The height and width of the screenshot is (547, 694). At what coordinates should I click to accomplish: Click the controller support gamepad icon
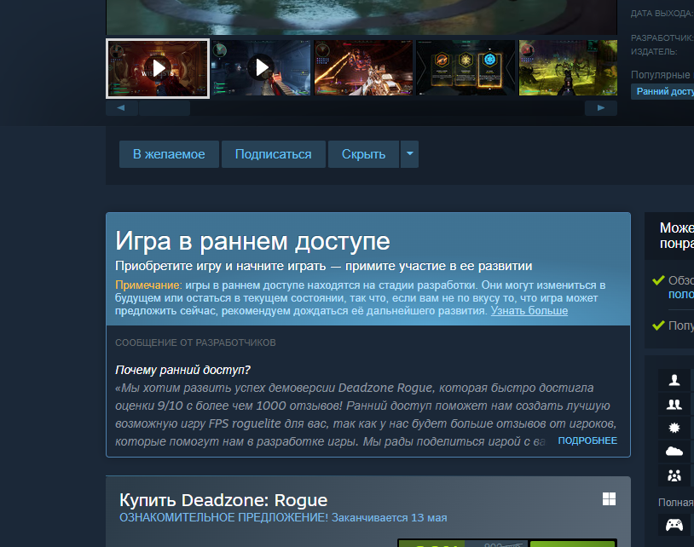point(674,525)
